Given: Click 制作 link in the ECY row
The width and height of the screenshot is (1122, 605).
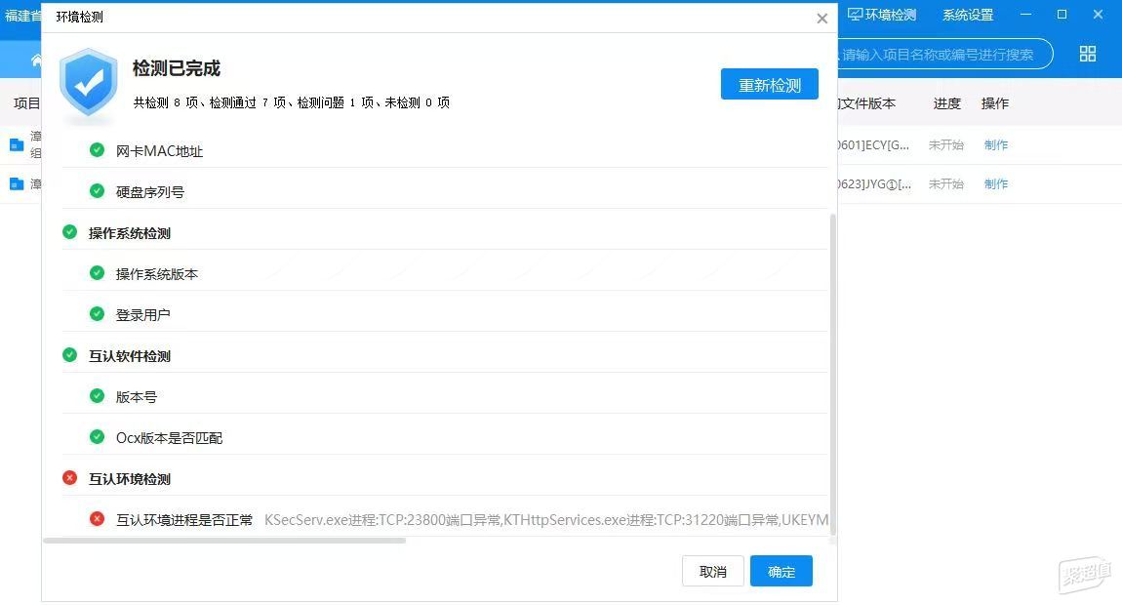Looking at the screenshot, I should [996, 144].
